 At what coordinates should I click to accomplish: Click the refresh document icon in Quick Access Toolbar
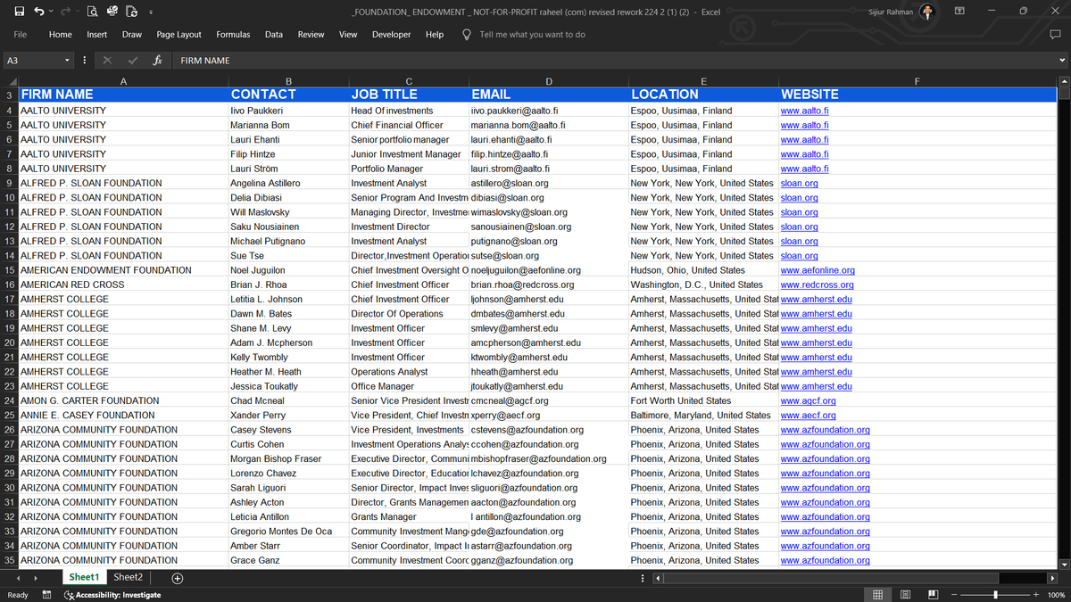132,12
